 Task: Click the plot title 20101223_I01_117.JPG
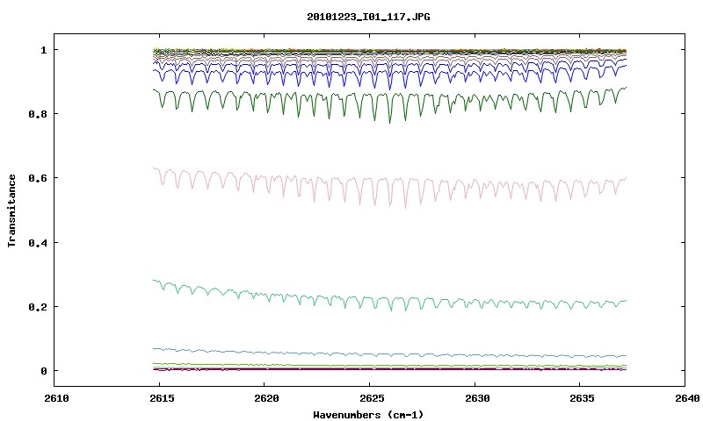[368, 17]
